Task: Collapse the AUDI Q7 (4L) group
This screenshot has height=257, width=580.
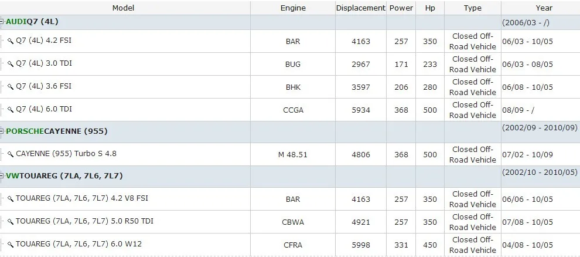Action: (2, 22)
